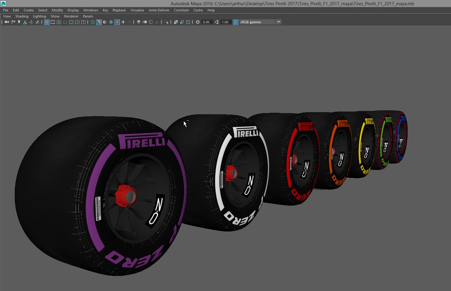Open the panel Show menu
This screenshot has width=451, height=291.
55,16
